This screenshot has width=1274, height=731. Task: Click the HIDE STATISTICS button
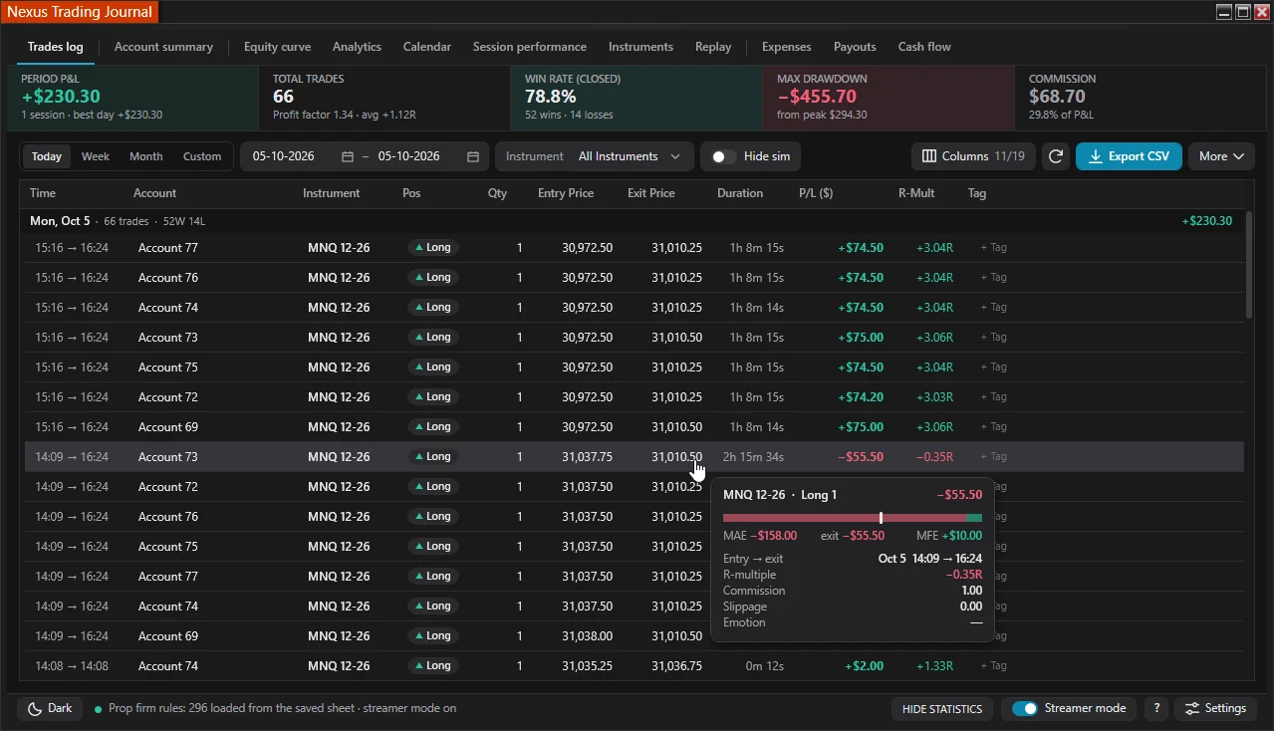pos(941,708)
